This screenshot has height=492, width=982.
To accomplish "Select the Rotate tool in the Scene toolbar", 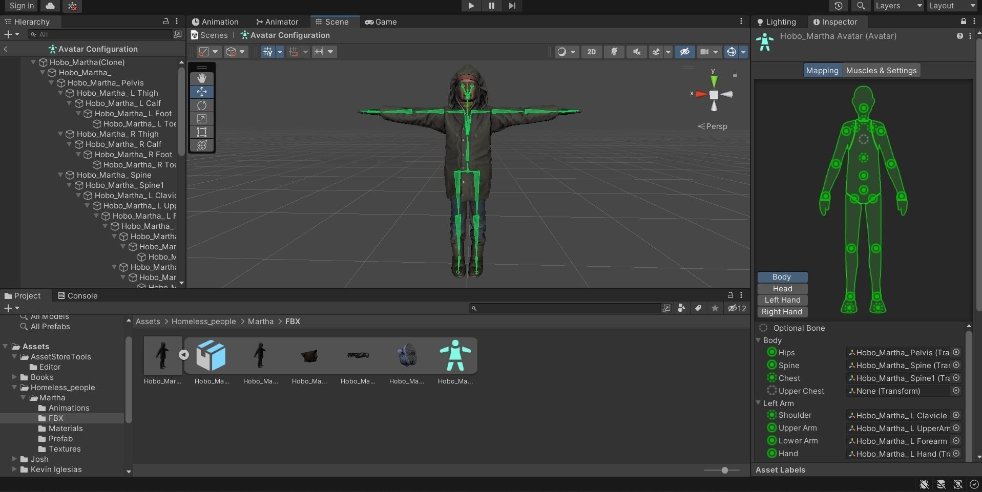I will tap(201, 105).
